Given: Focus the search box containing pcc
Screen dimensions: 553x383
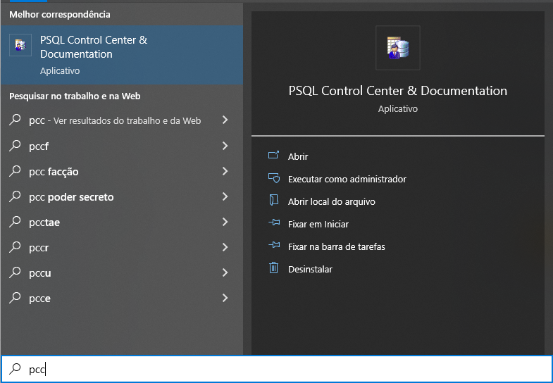Looking at the screenshot, I should click(276, 369).
